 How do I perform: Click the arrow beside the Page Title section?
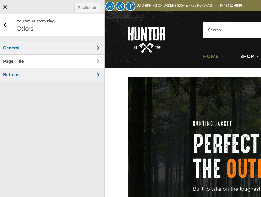pyautogui.click(x=98, y=61)
